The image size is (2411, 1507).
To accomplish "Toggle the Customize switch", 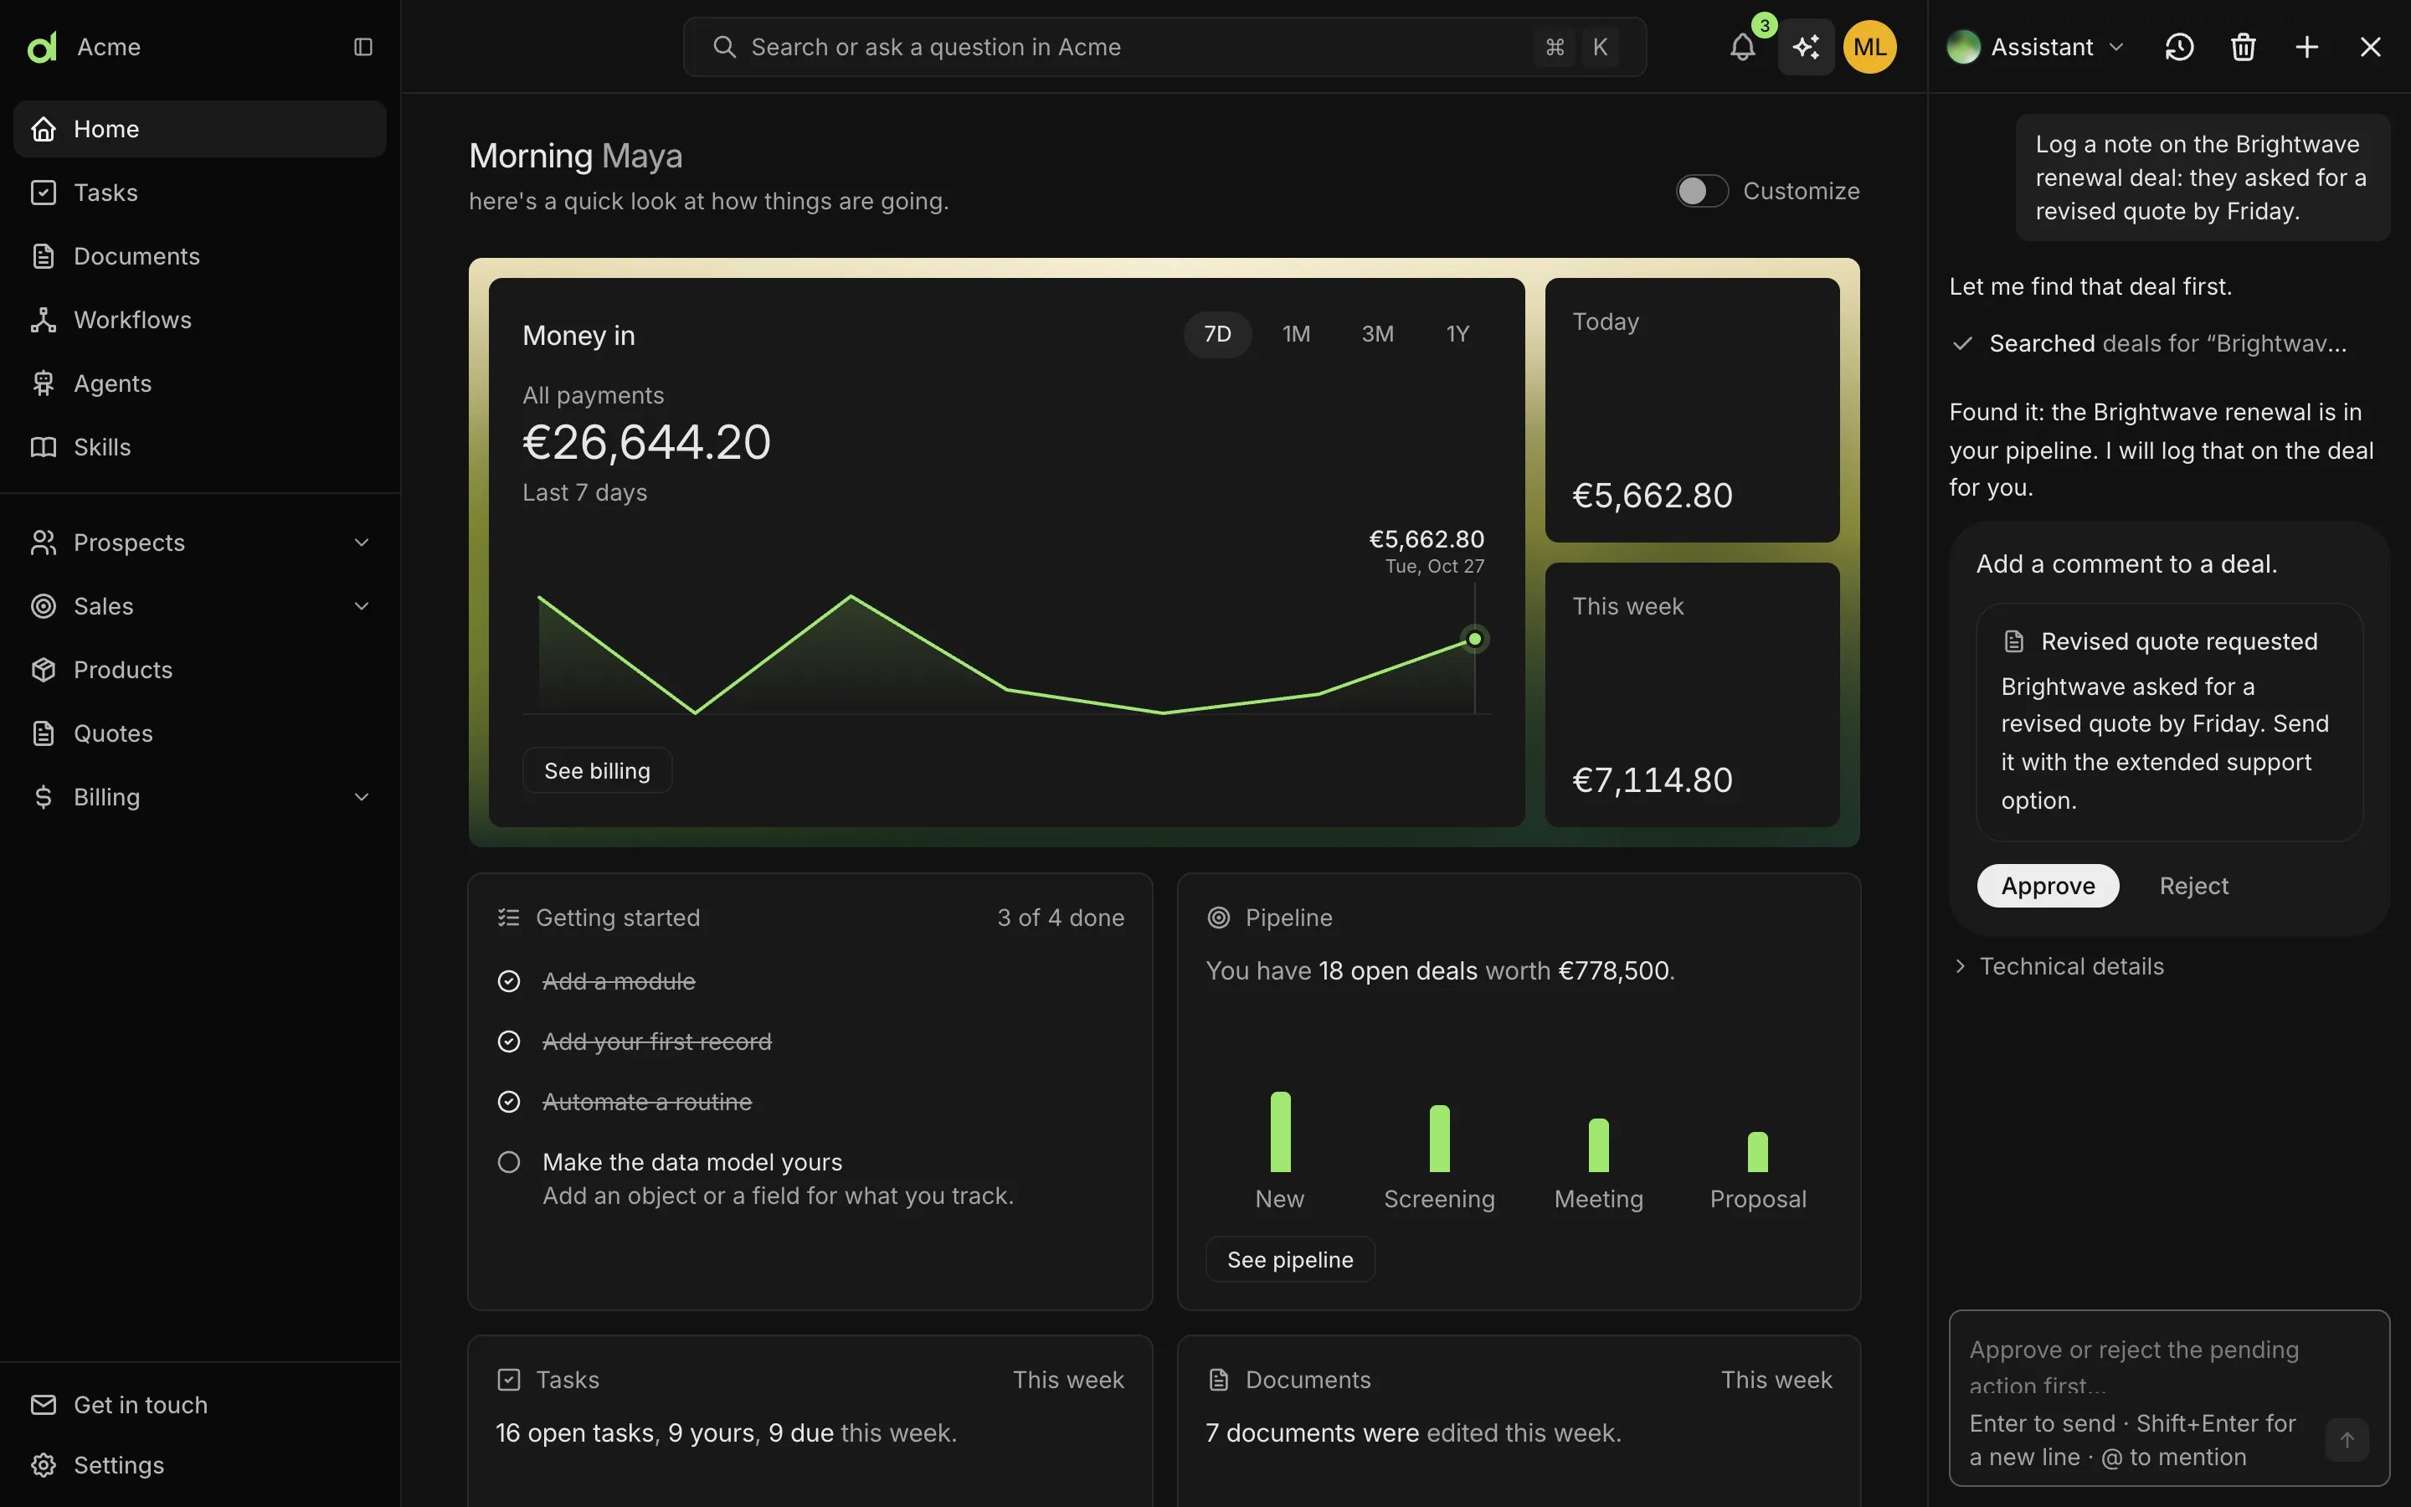I will pyautogui.click(x=1702, y=192).
